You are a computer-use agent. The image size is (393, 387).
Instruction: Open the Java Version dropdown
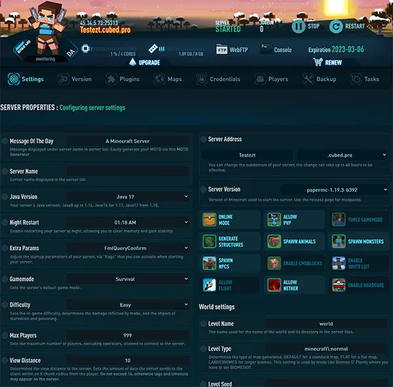(138, 196)
